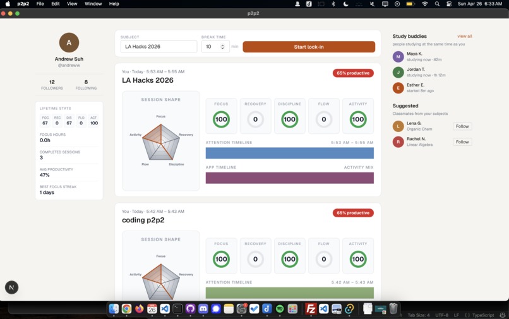This screenshot has height=319, width=509.
Task: Open Firefox from the dock
Action: 140,308
